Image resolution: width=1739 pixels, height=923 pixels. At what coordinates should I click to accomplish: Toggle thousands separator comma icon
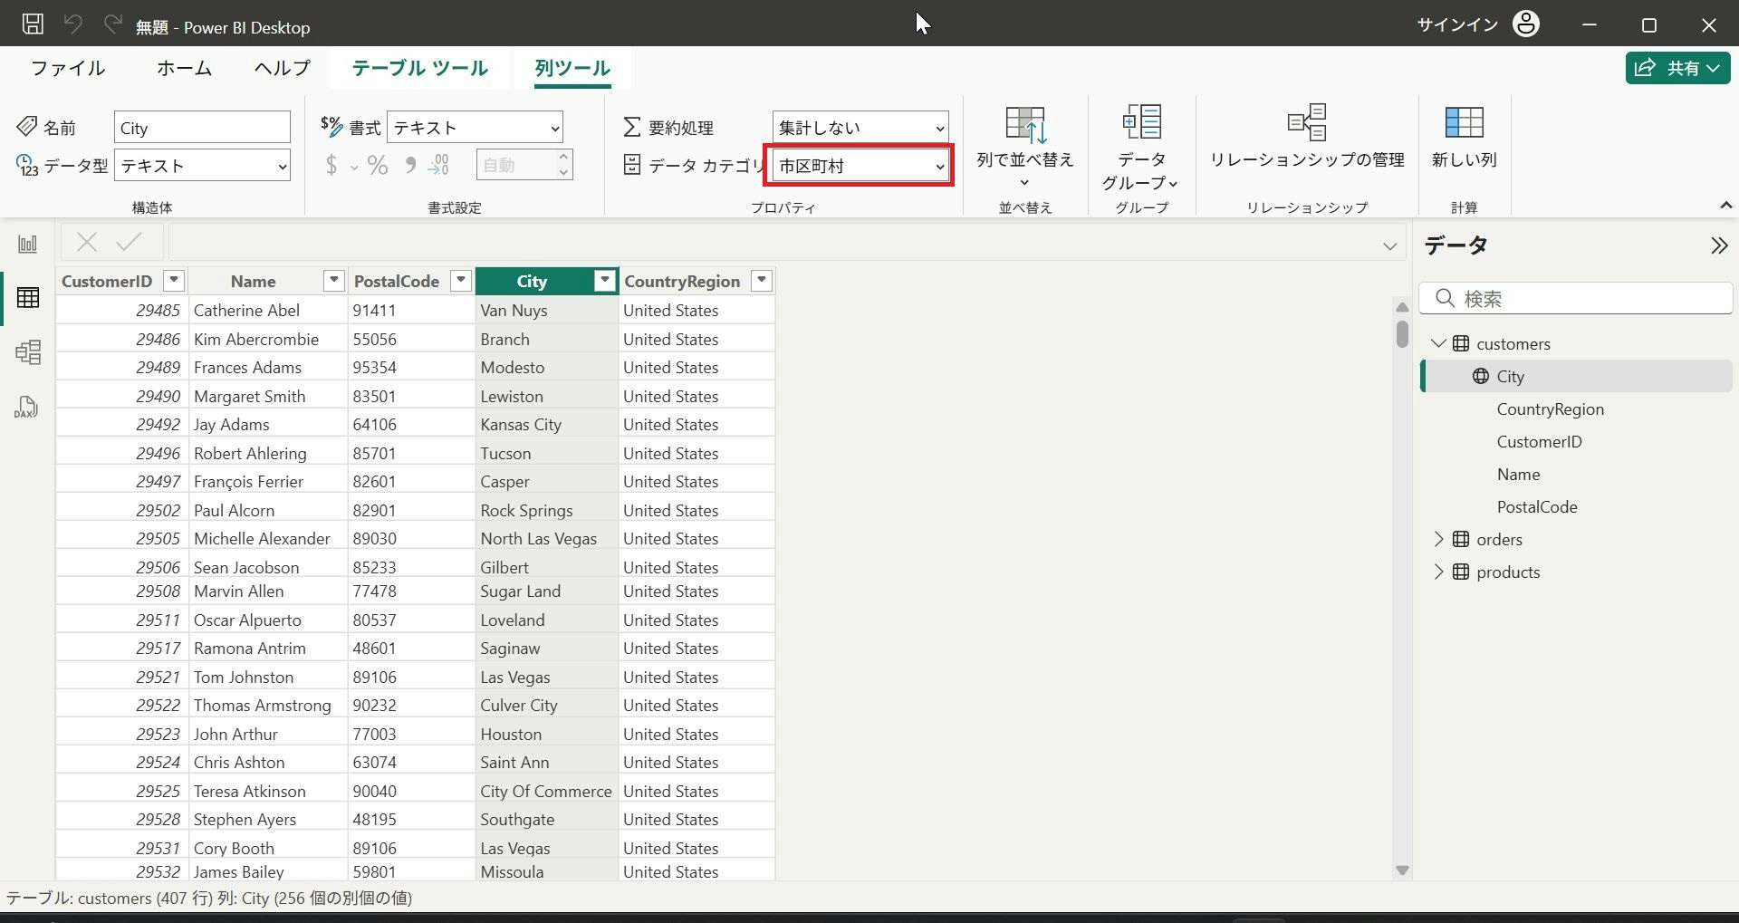pos(410,165)
